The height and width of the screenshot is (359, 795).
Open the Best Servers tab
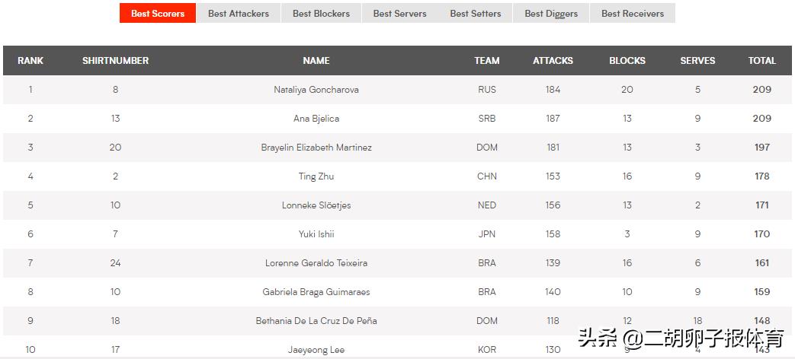coord(399,13)
